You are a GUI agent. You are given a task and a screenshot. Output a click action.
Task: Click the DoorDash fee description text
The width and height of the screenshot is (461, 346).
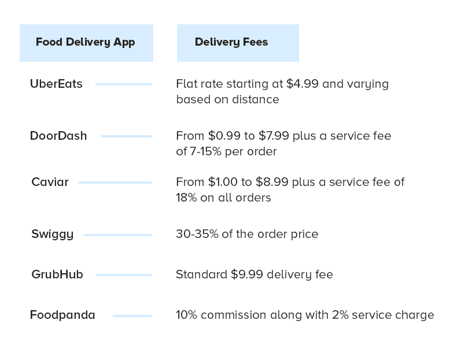pos(283,144)
